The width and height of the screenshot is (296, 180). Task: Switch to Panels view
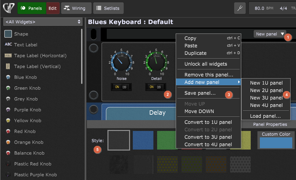point(32,8)
